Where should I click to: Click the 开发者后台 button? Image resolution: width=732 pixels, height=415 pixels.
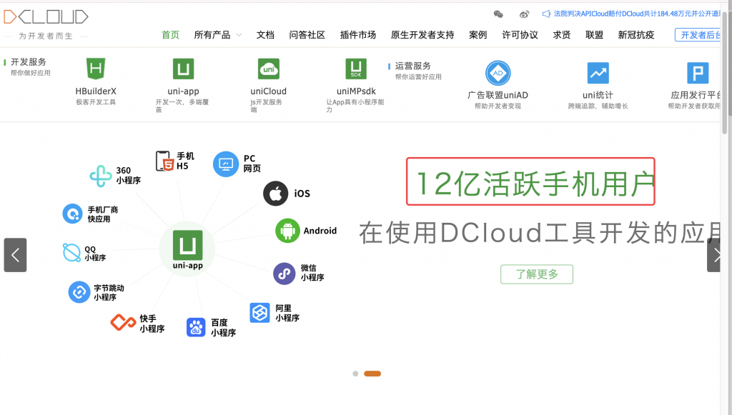click(x=698, y=35)
